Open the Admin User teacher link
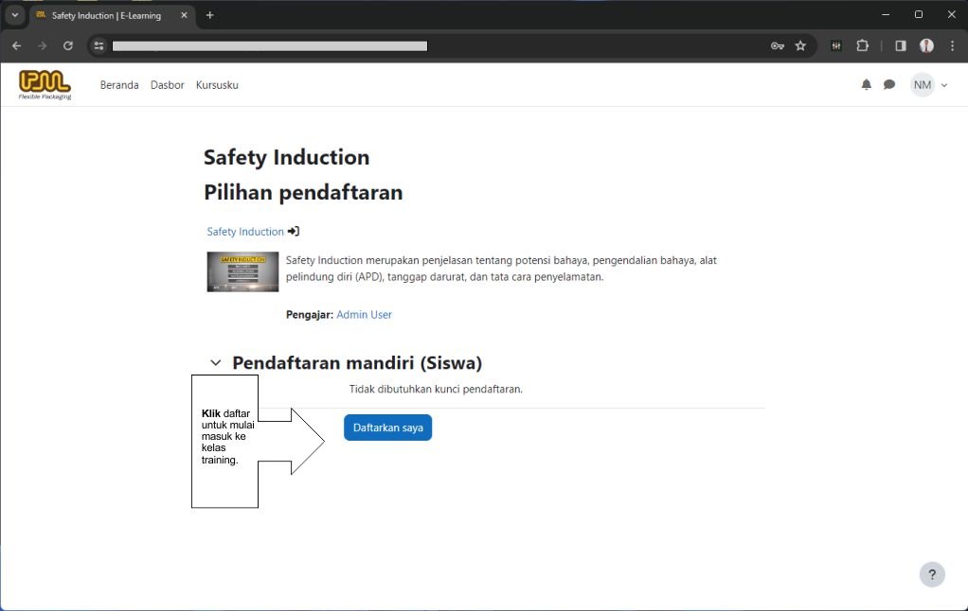 coord(364,315)
